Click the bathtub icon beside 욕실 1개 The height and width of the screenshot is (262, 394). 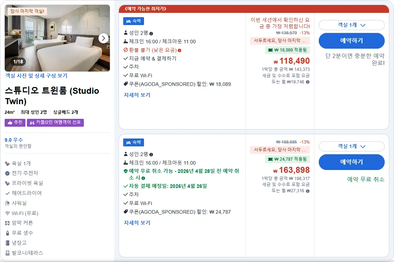(8, 164)
